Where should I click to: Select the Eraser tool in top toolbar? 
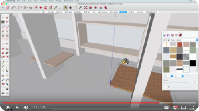[8, 8]
